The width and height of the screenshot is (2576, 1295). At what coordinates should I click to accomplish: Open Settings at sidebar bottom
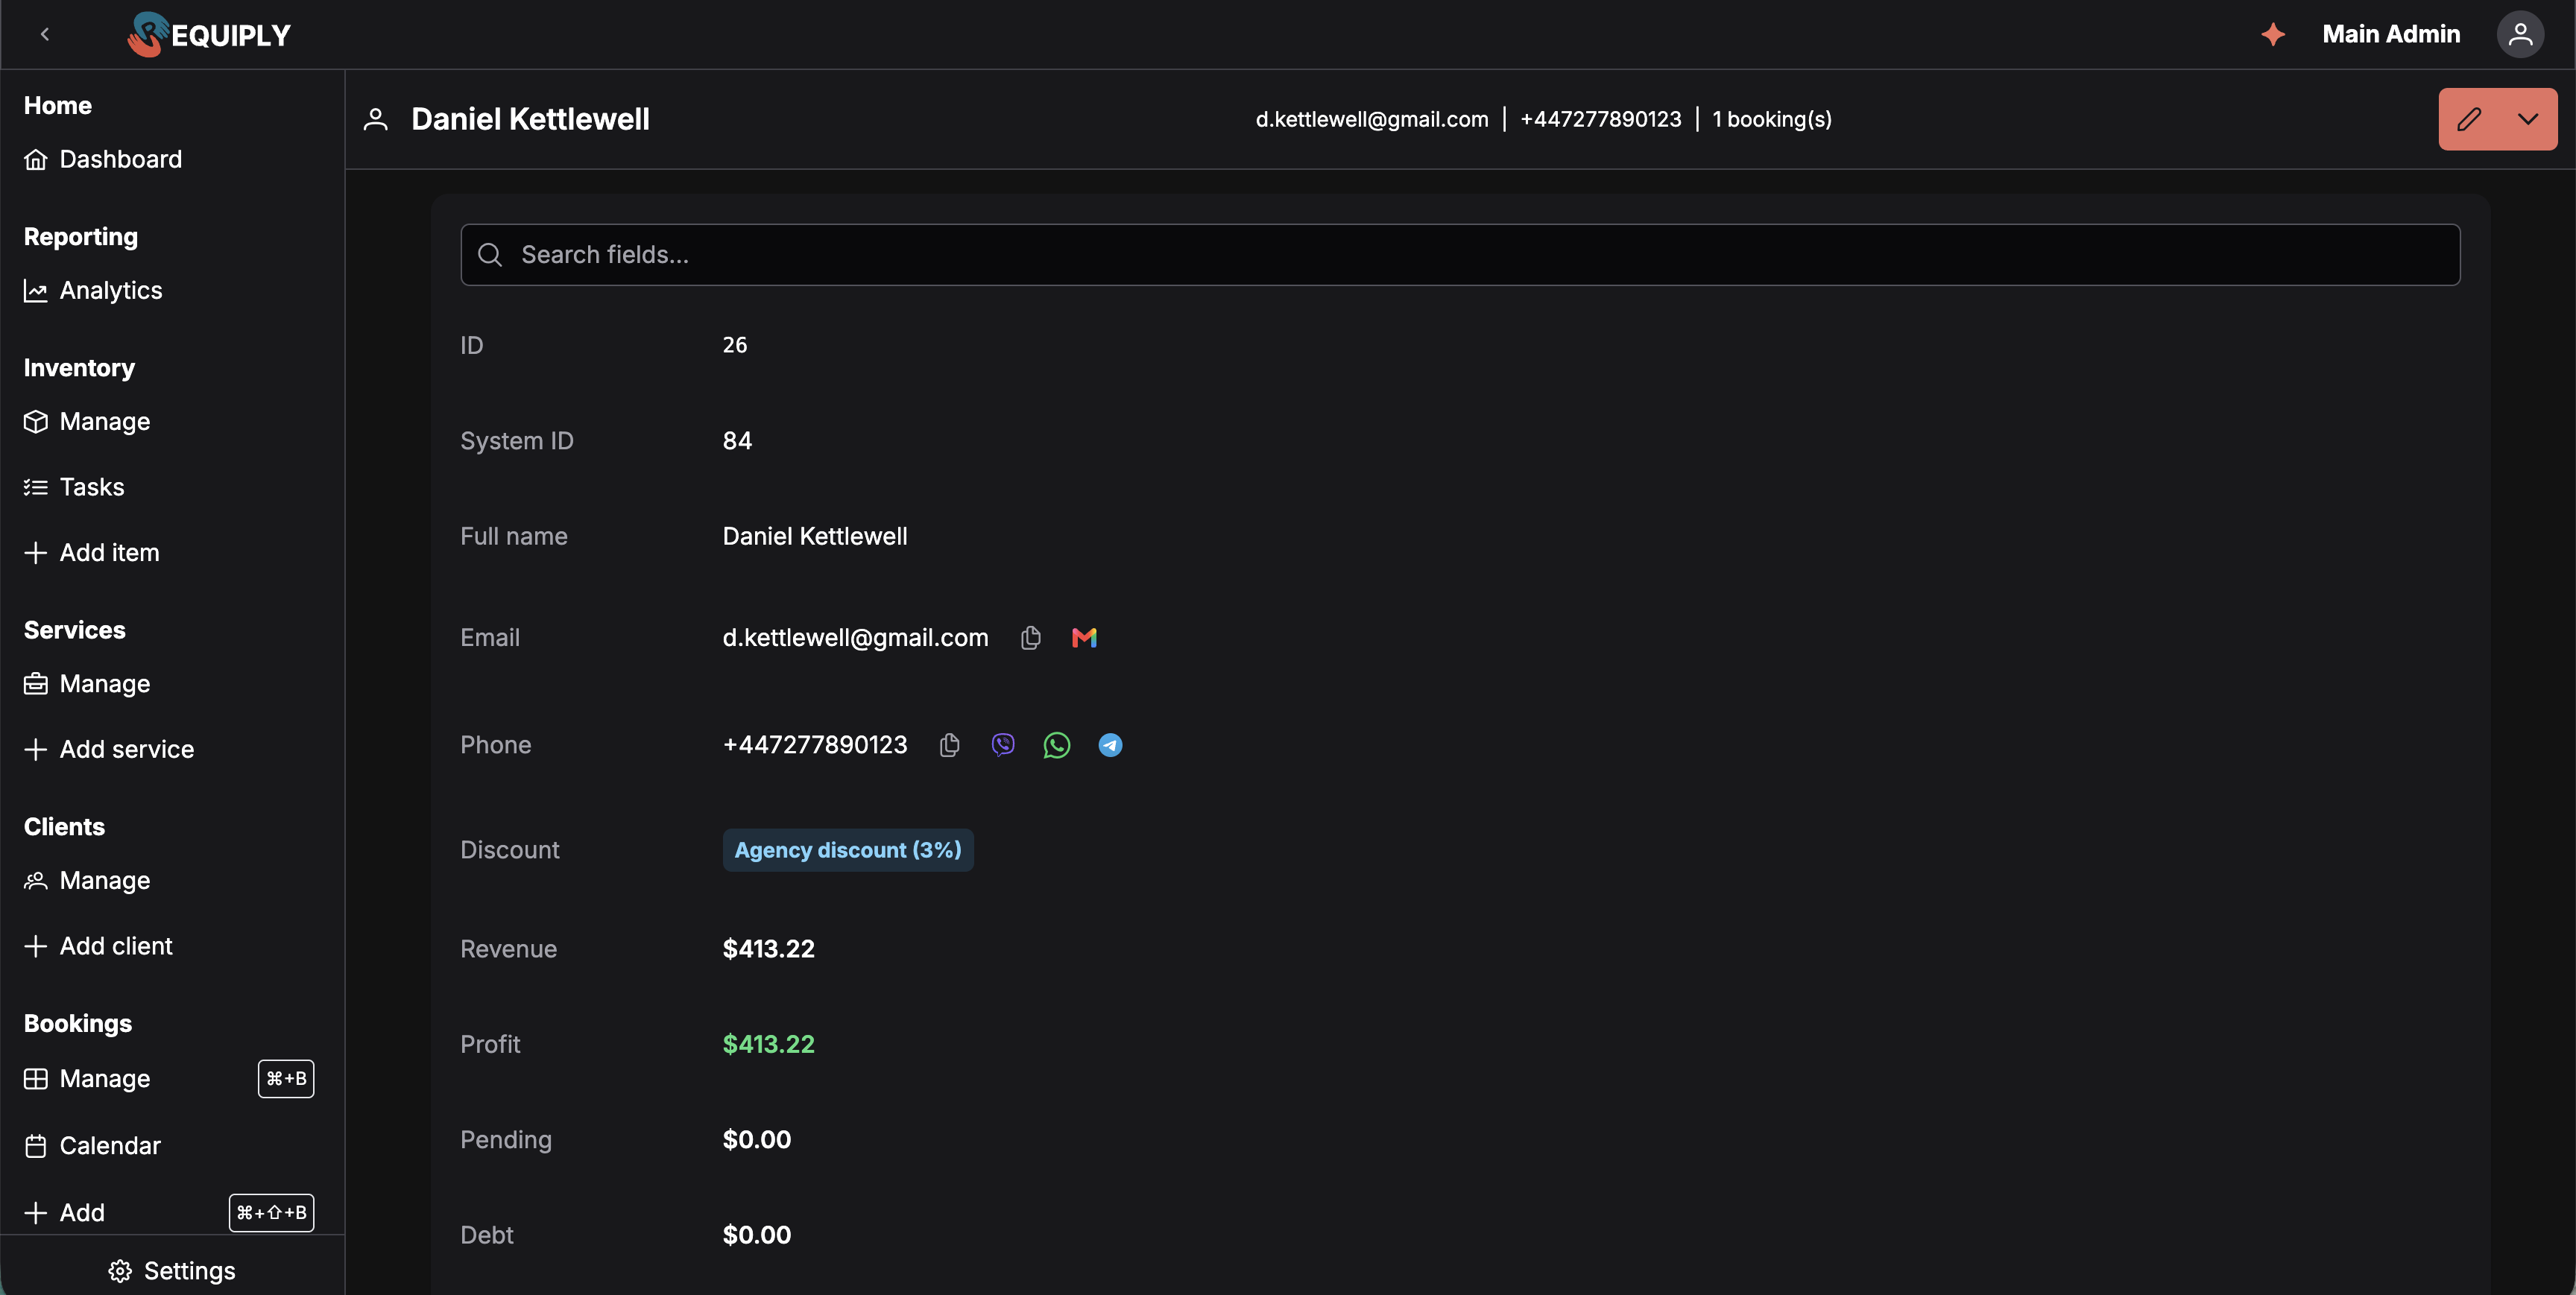coord(172,1271)
